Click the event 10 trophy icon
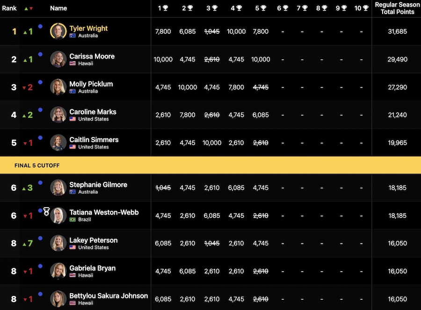This screenshot has height=310, width=421. [x=365, y=8]
